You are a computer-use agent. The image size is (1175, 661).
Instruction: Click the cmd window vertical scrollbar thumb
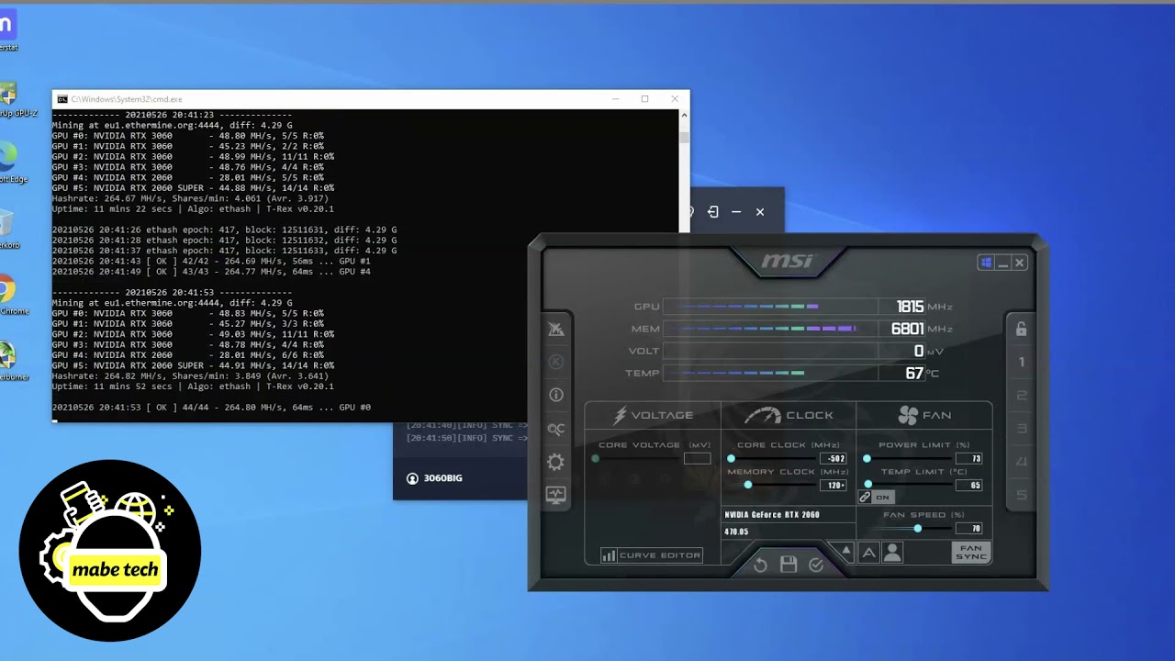[x=683, y=138]
